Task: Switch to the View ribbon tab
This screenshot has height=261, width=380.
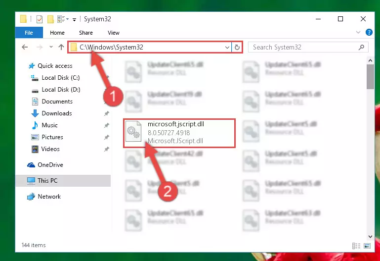Action: tap(114, 33)
